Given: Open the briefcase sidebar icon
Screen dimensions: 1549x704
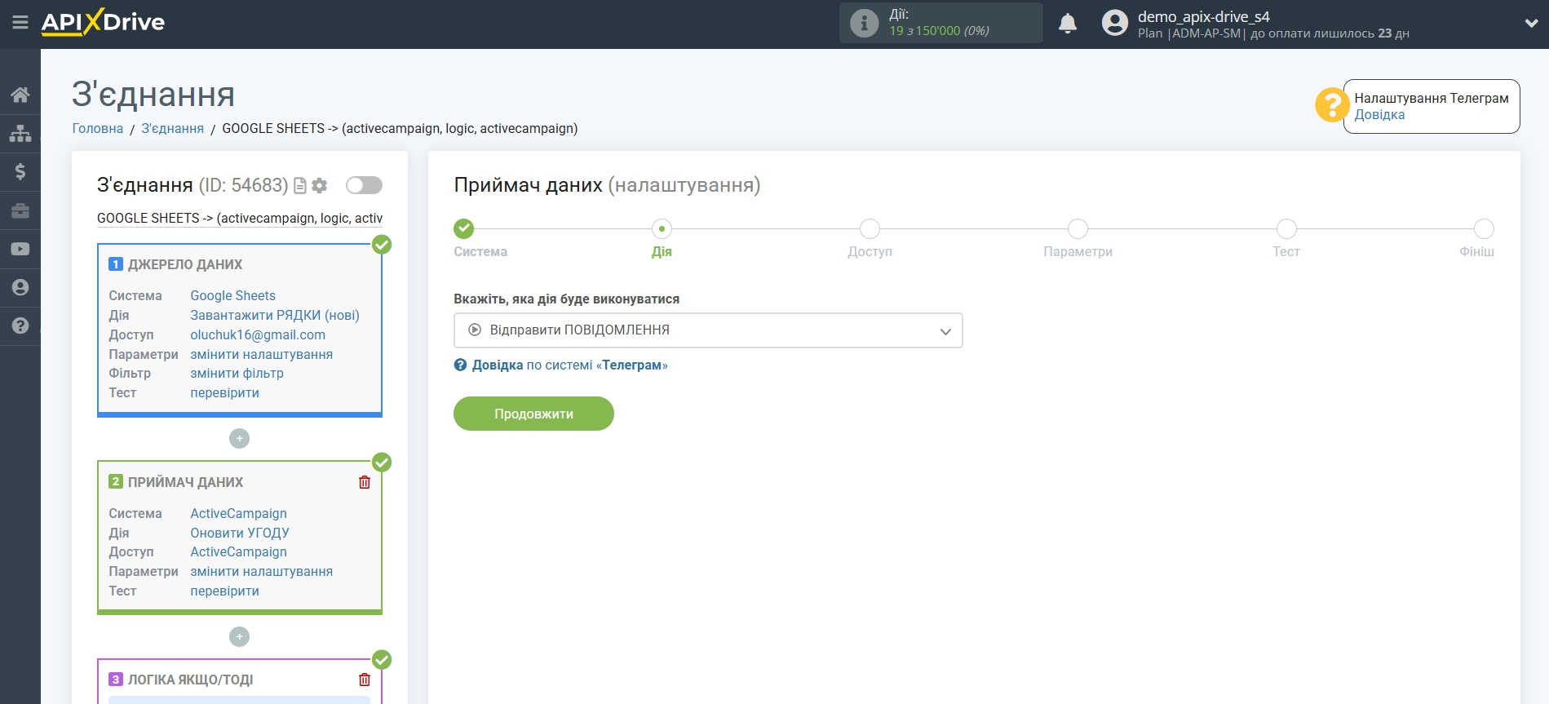Looking at the screenshot, I should pyautogui.click(x=20, y=210).
